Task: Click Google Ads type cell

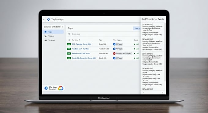Action: point(102,58)
